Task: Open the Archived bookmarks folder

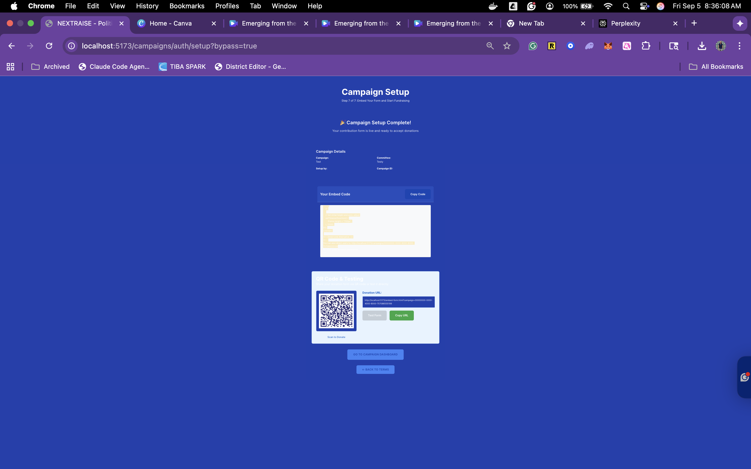Action: coord(51,67)
